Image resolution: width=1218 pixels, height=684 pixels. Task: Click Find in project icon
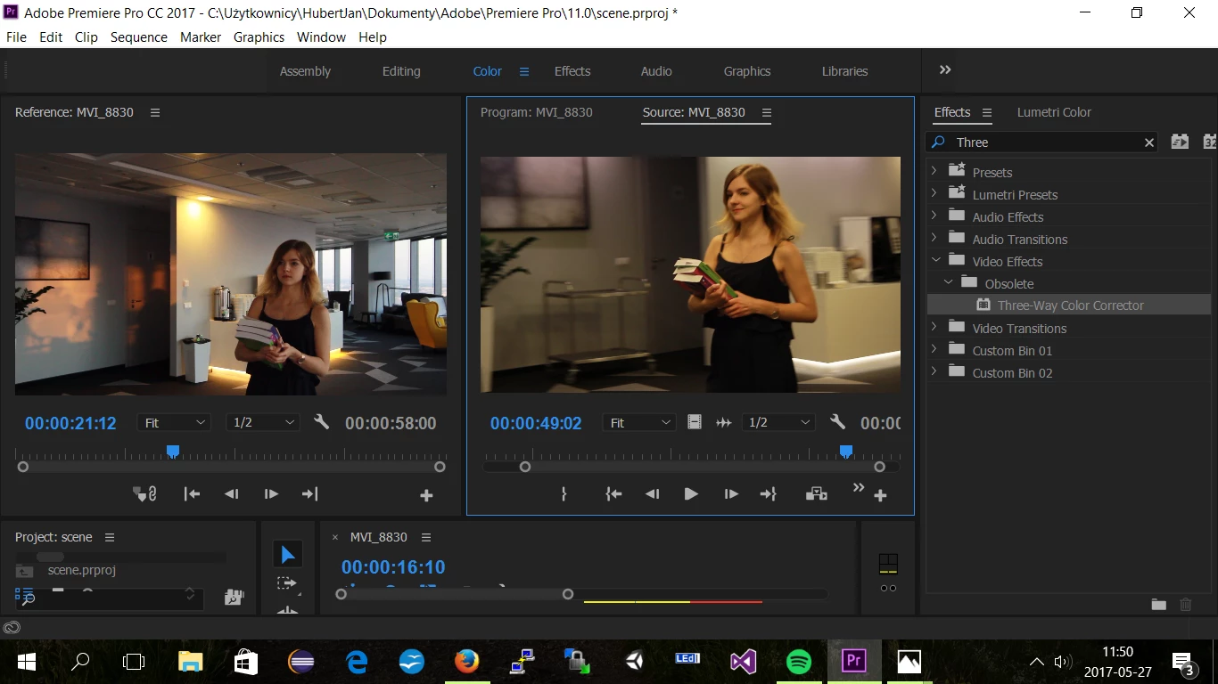pos(235,598)
